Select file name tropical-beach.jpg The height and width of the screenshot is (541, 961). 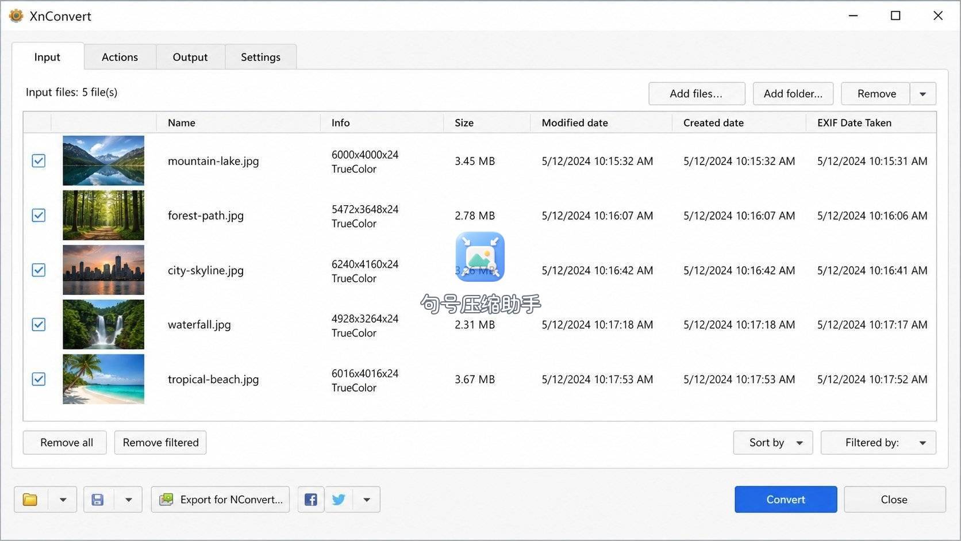(213, 379)
